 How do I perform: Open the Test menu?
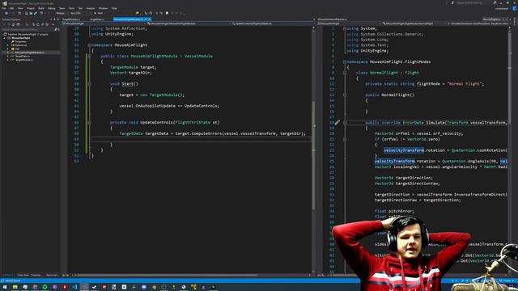click(80, 8)
